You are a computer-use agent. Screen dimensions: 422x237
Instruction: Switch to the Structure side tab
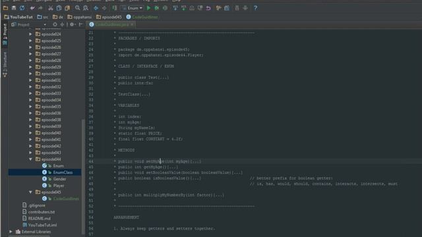coord(5,65)
